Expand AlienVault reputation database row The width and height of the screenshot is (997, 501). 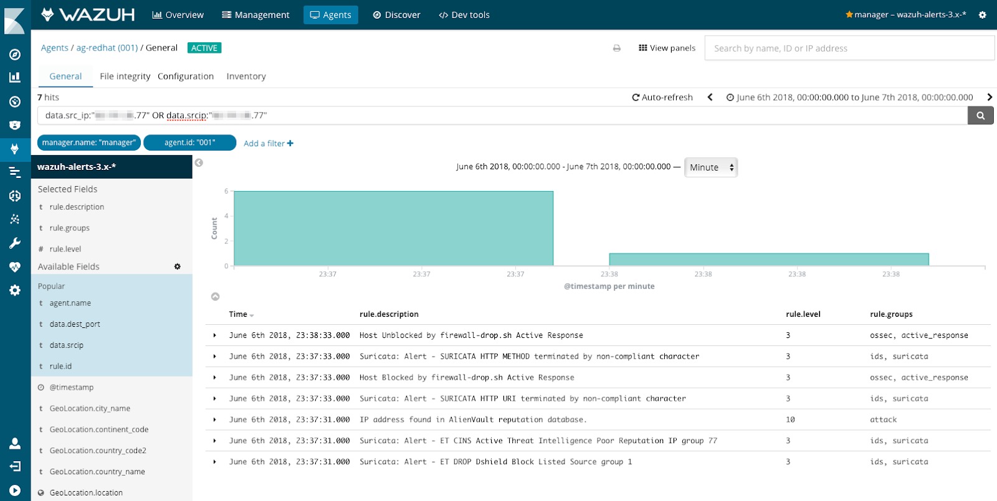point(214,419)
